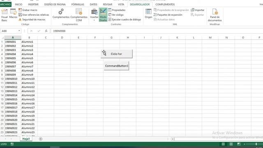Viewport: 263px width, 148px height.
Task: Open the DISEÑO DE PÁGINA tab
Action: pyautogui.click(x=55, y=5)
